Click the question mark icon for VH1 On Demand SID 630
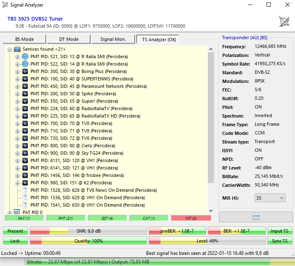This screenshot has width=295, height=266. (25, 205)
